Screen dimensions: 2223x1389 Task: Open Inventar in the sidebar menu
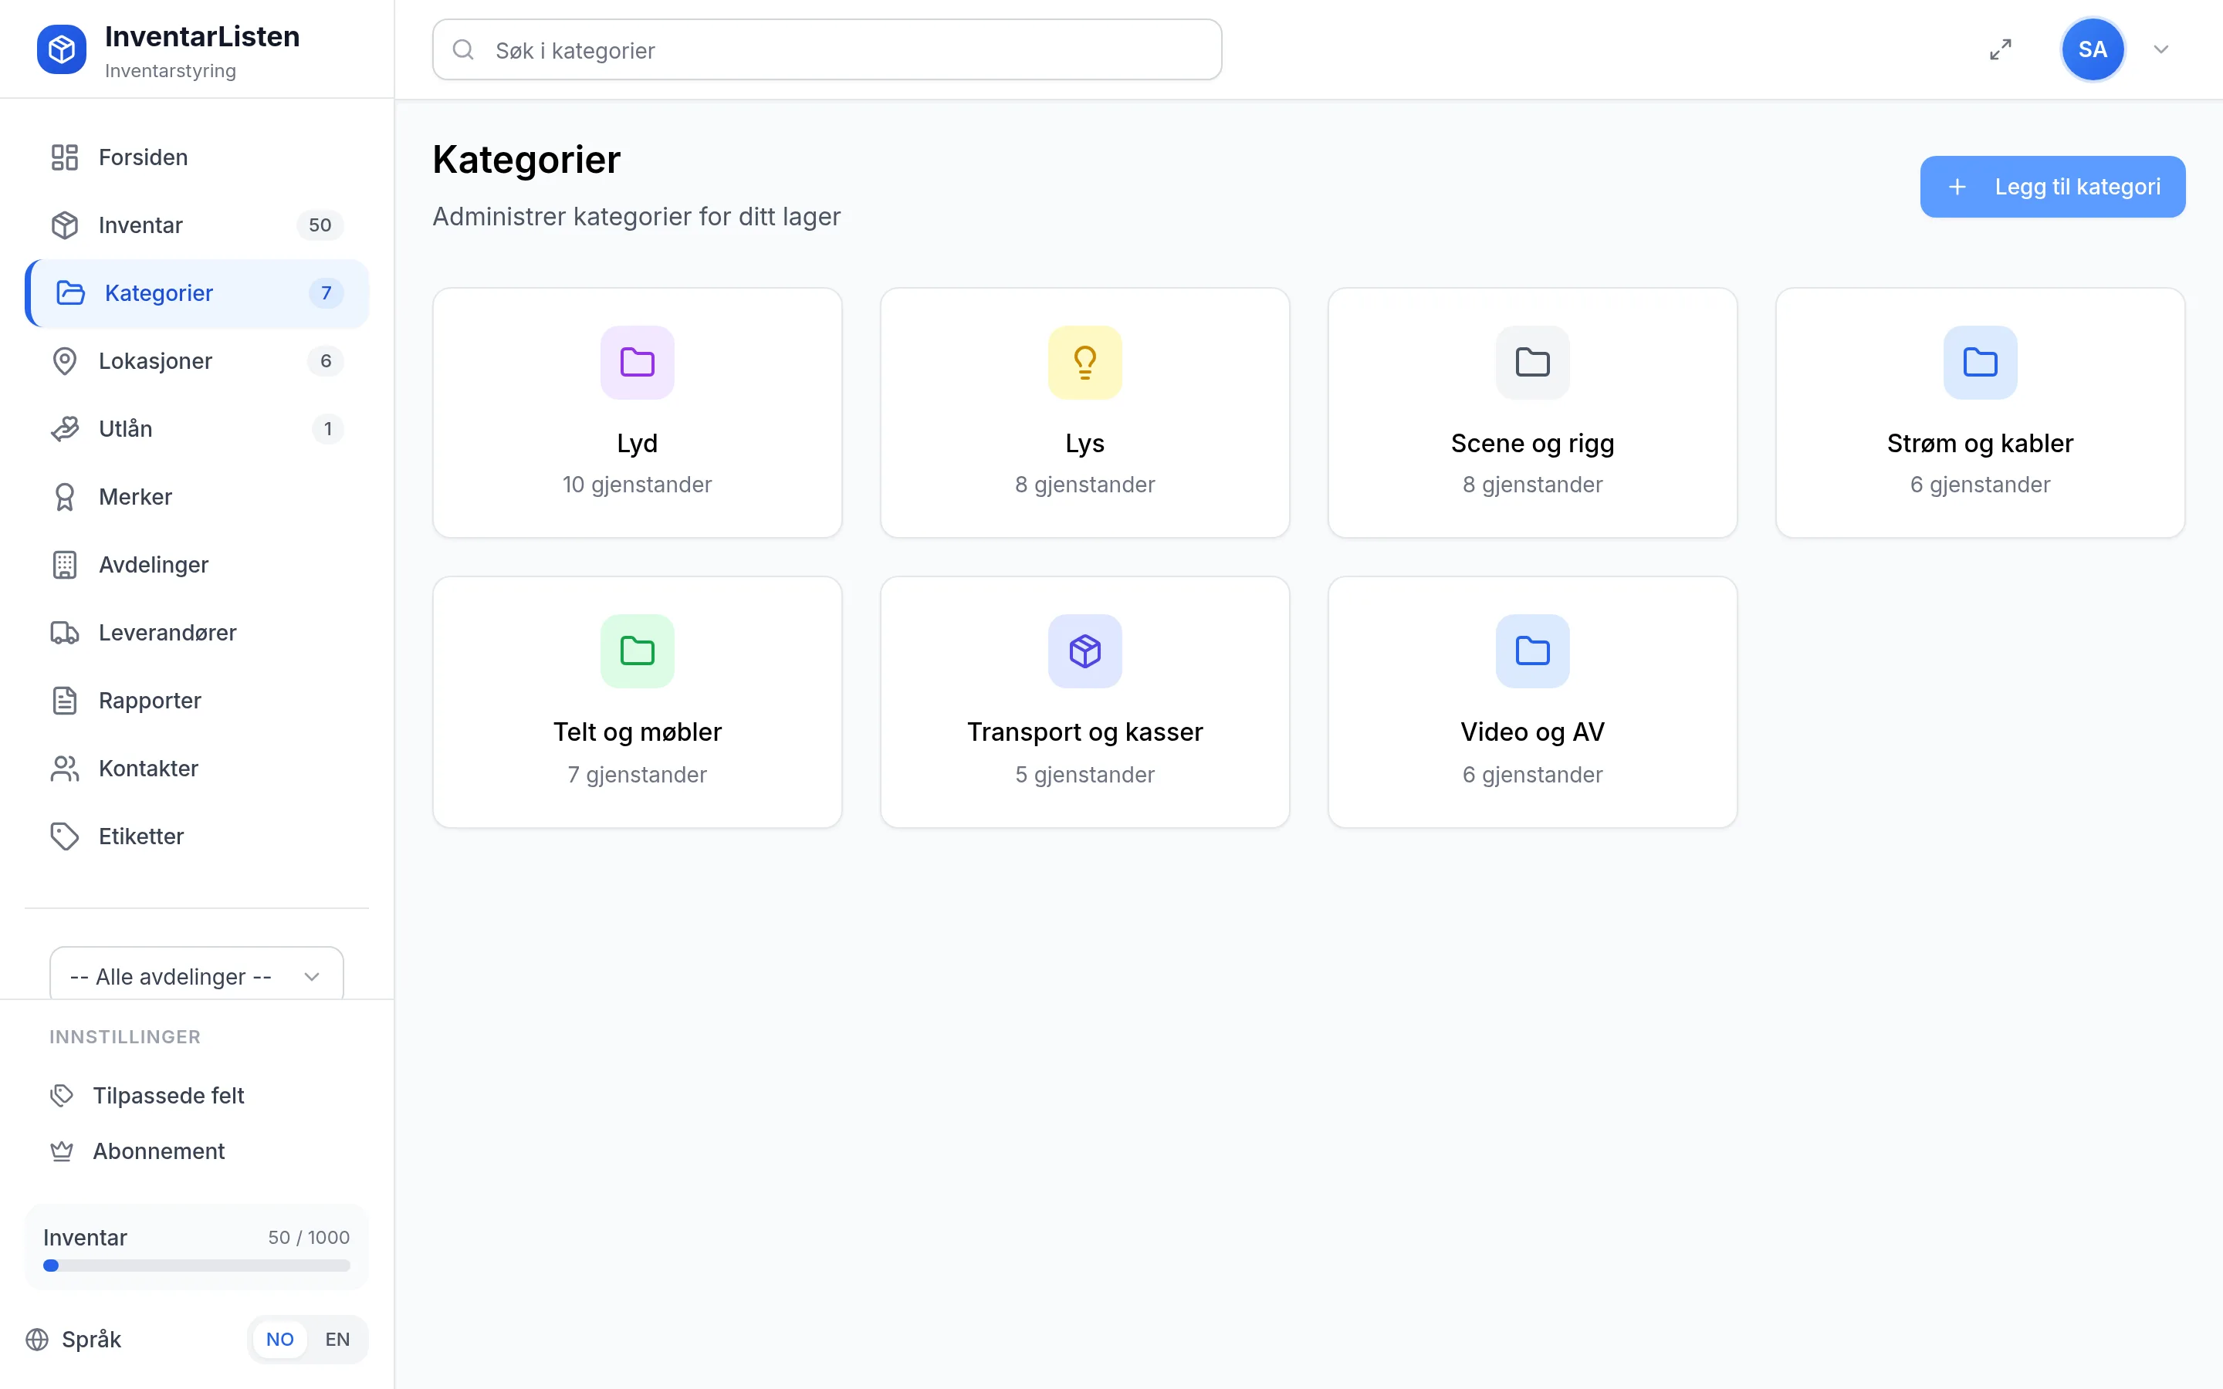point(197,225)
